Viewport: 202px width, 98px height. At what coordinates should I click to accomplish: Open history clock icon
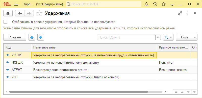155,4
